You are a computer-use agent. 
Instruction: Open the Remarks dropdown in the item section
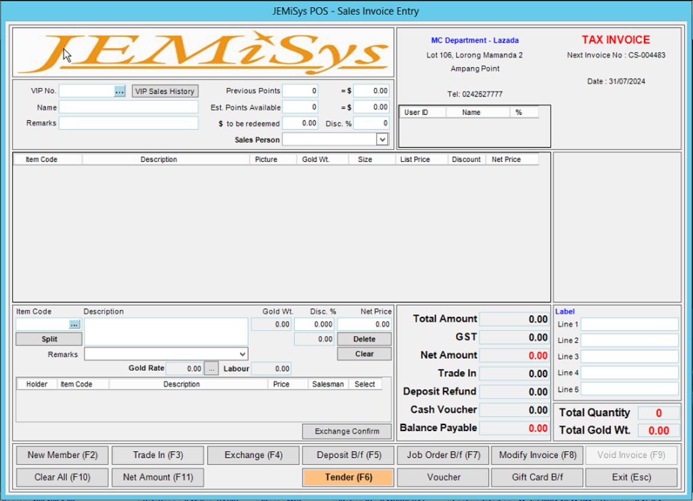[x=242, y=353]
